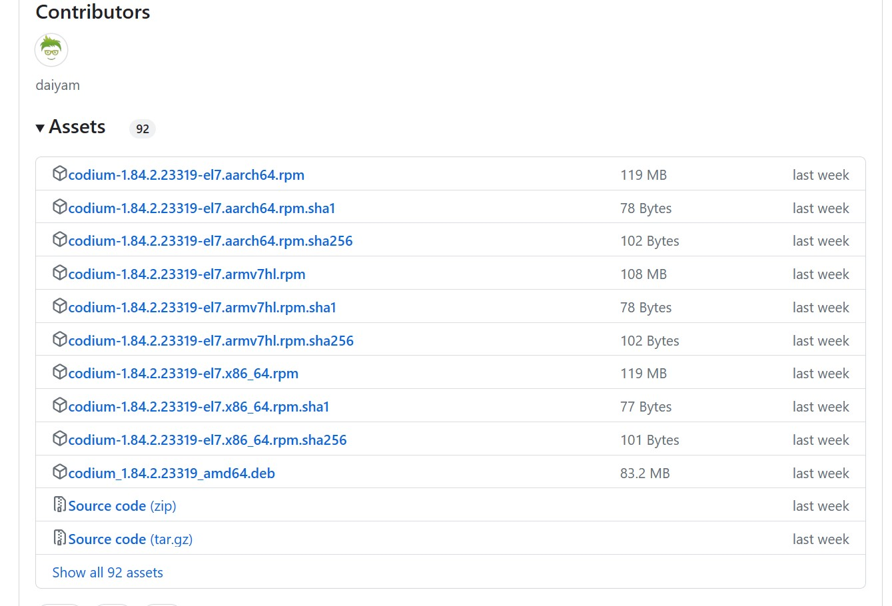Click package icon for el7.aarch64.rpm
This screenshot has height=606, width=892.
pos(59,174)
